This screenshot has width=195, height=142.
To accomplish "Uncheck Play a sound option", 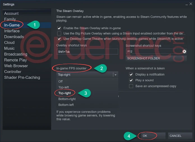I will (131, 80).
